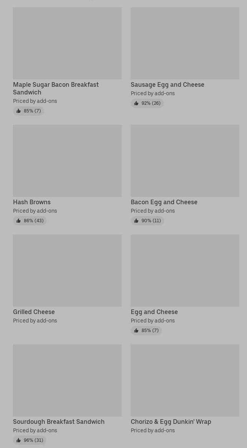
Task: Click thumbs-up icon under Bacon Egg and Cheese
Action: point(136,221)
